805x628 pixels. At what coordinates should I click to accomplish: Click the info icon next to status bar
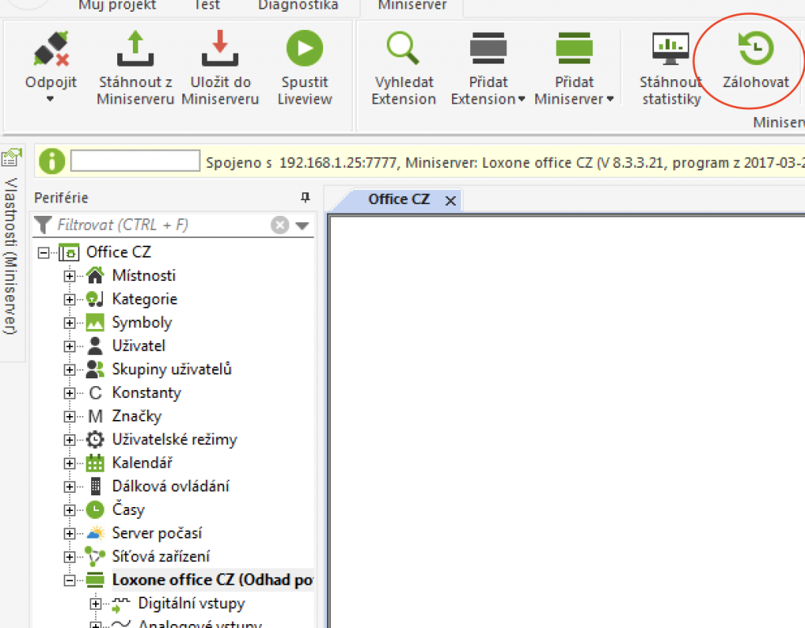pyautogui.click(x=51, y=162)
